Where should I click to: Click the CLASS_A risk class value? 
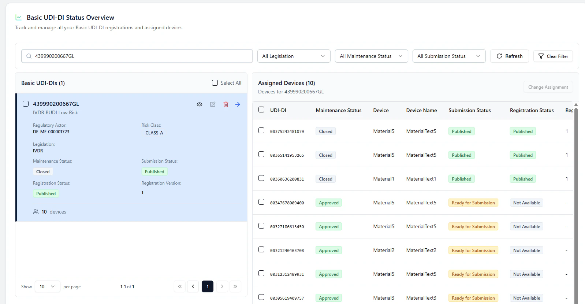(x=154, y=133)
